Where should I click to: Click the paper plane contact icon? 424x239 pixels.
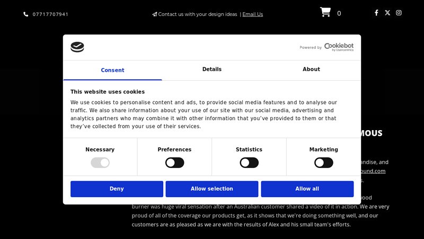(x=154, y=14)
